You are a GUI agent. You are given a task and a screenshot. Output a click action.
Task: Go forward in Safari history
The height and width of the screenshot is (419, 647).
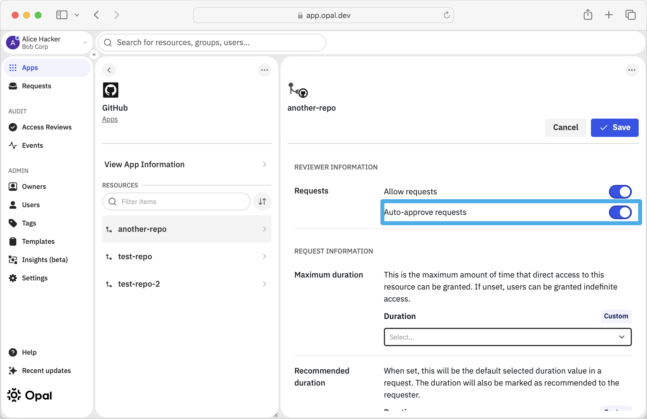tap(116, 15)
